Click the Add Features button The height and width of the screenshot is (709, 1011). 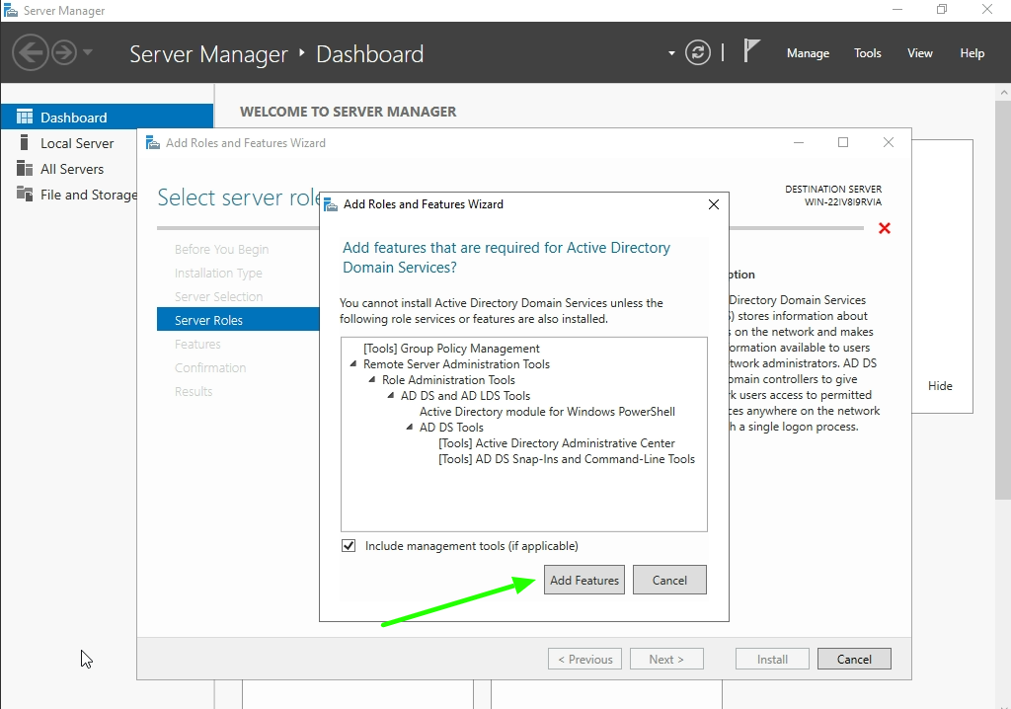coord(583,580)
